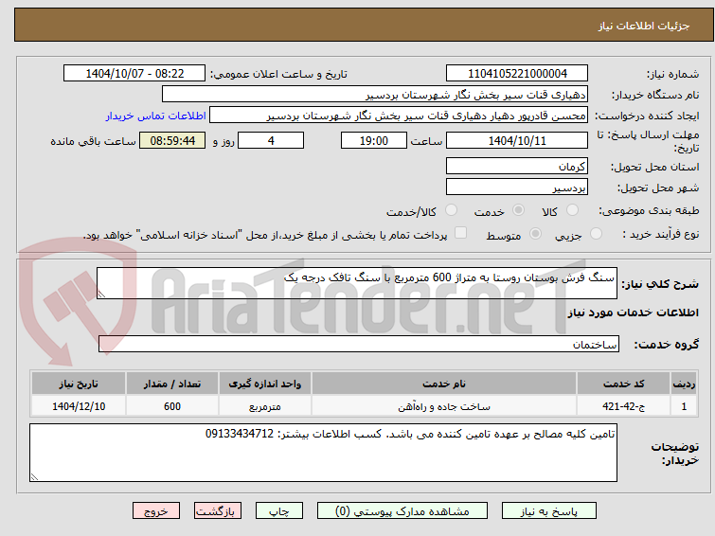The image size is (715, 536).
Task: Click the request creator field محسن قادرپور
Action: pos(399,116)
